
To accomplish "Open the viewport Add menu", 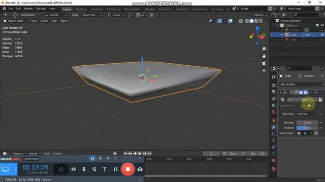I will tap(54, 21).
